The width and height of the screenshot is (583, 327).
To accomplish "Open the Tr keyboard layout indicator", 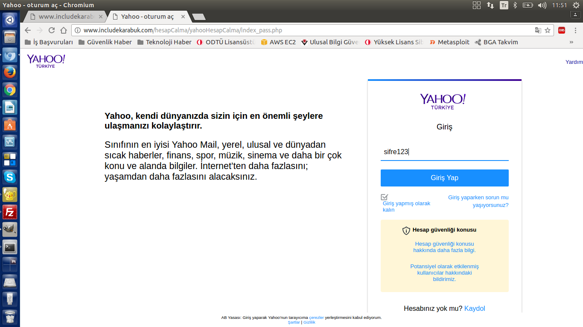I will (x=504, y=5).
